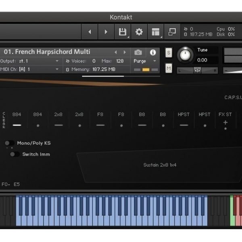Click the plus icon under FX ST
This screenshot has width=242, height=242.
tap(225, 123)
